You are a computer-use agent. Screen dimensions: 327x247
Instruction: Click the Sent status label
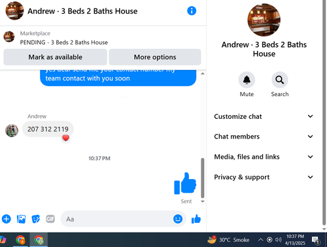coord(186,201)
